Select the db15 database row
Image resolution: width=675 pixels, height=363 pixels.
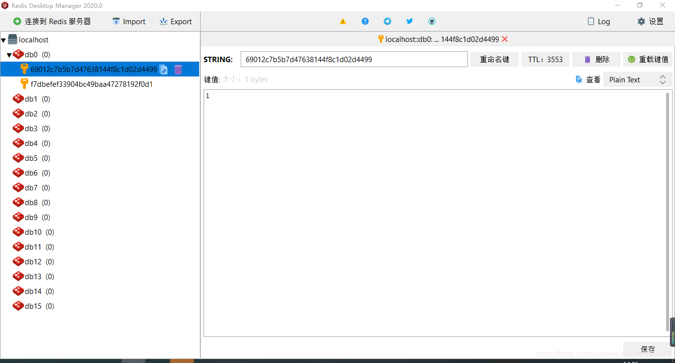[100, 306]
